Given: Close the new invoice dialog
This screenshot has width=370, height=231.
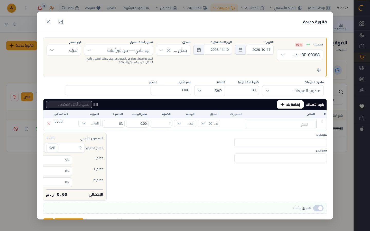Looking at the screenshot, I should click(48, 22).
